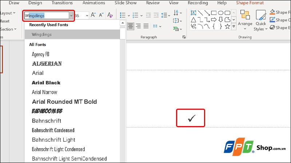
Task: Open the View tab
Action: point(174,3)
